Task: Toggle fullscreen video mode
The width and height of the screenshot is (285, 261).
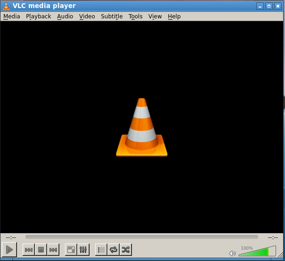Action: (x=71, y=250)
